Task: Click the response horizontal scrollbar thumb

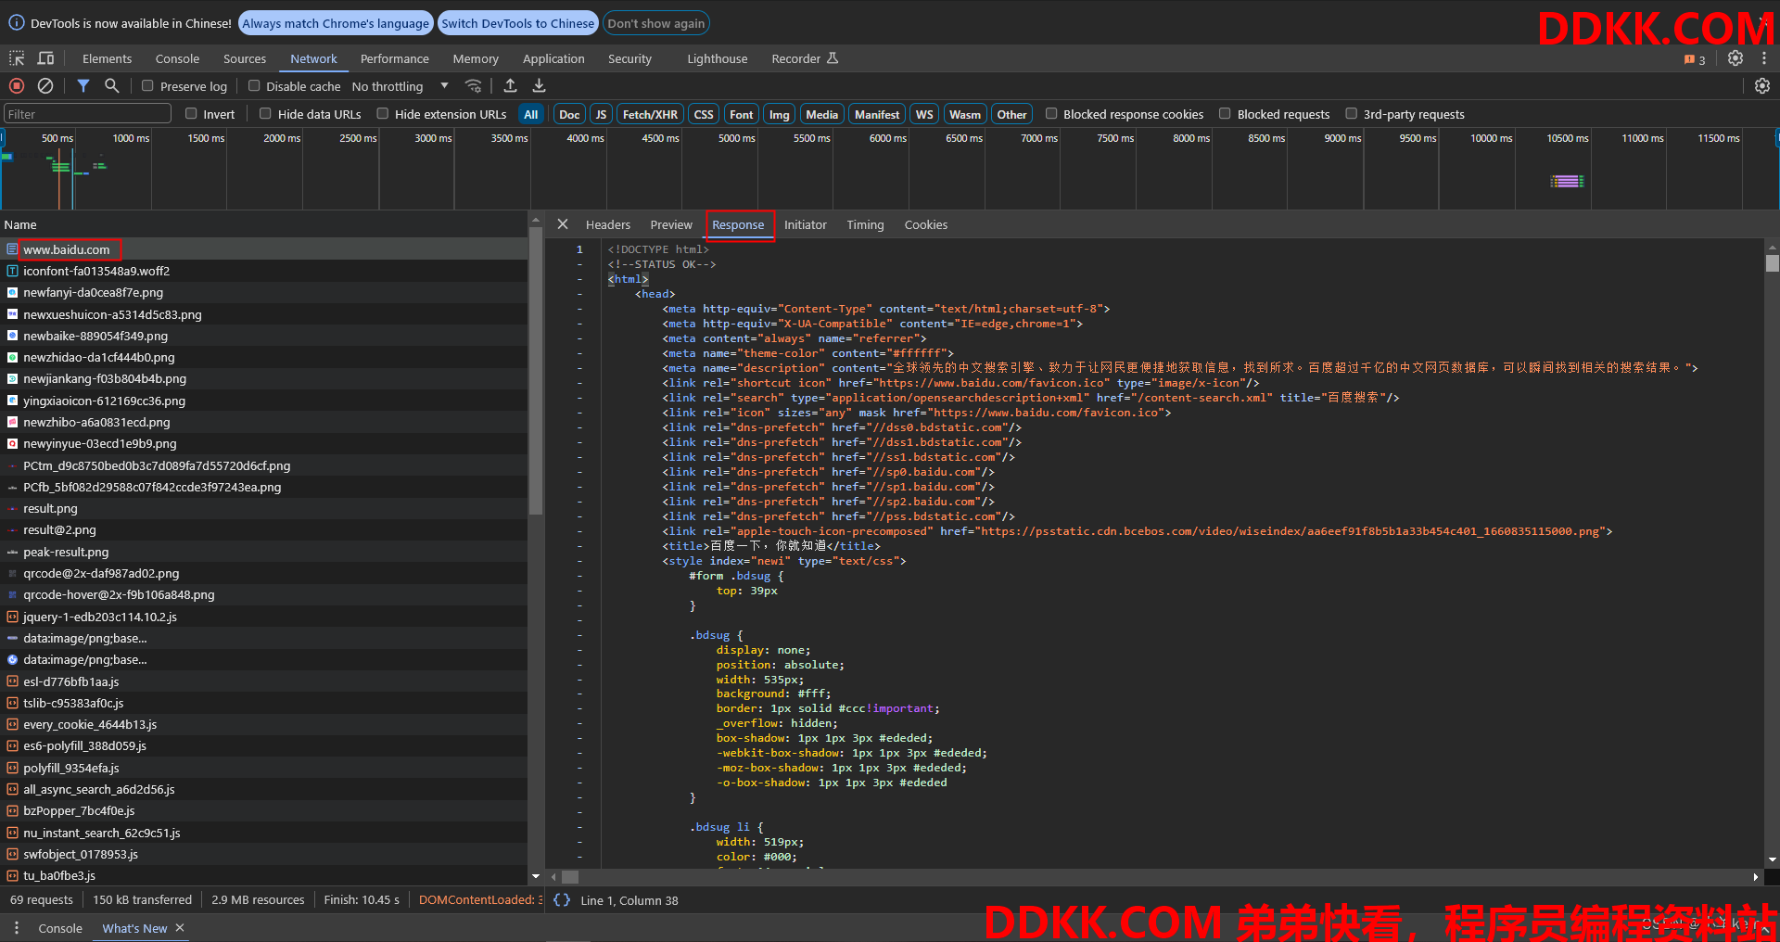Action: (x=570, y=876)
